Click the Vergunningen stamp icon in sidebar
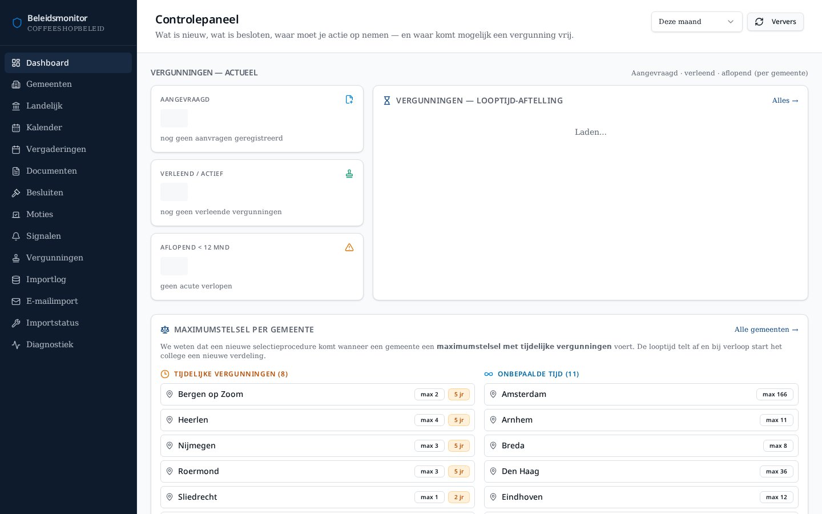This screenshot has height=514, width=822. click(x=16, y=258)
